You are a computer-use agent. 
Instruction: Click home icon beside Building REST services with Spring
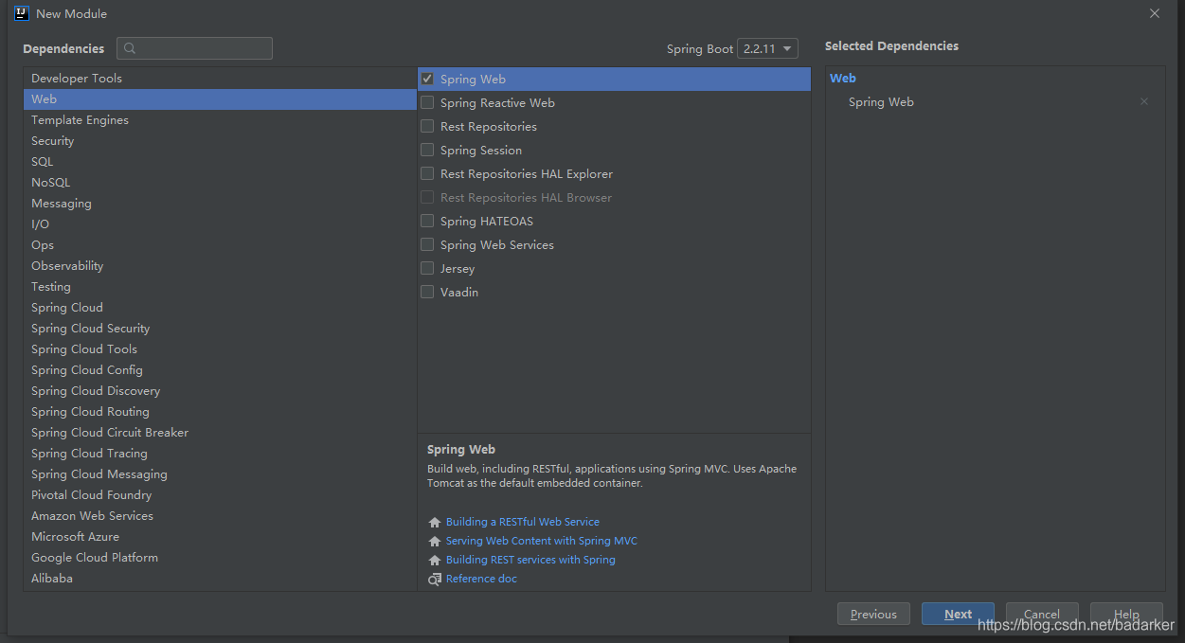pos(435,560)
